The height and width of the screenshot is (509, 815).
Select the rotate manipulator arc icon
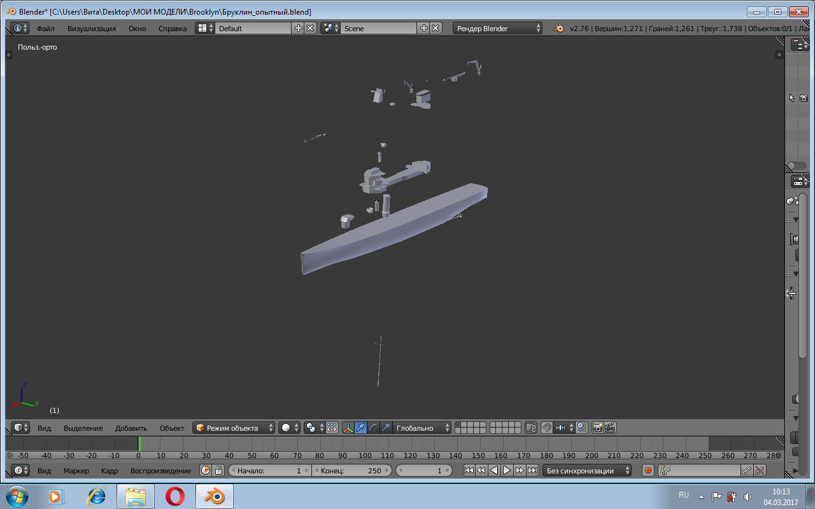(373, 428)
